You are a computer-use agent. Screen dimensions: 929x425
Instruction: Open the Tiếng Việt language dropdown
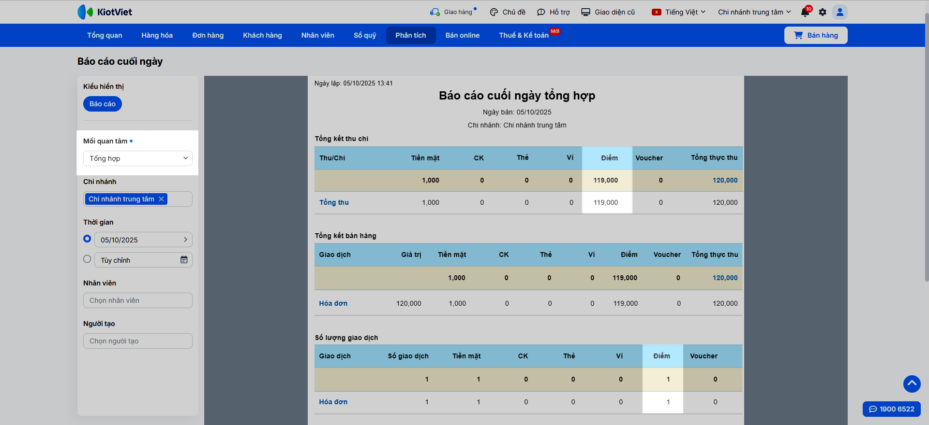pyautogui.click(x=678, y=12)
